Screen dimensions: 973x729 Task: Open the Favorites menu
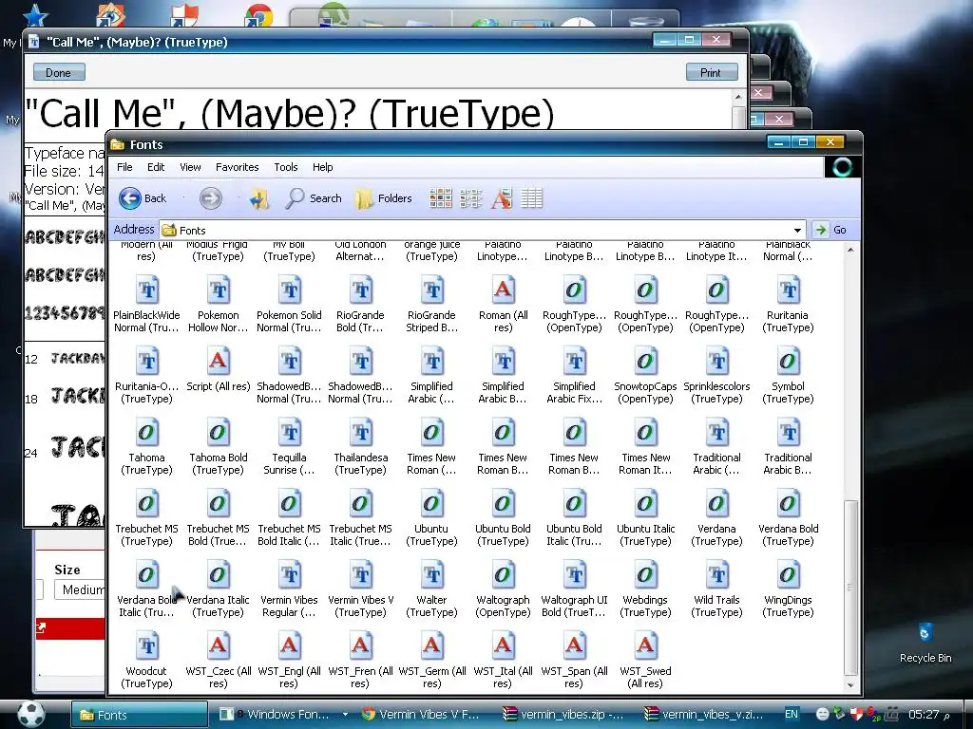(237, 167)
